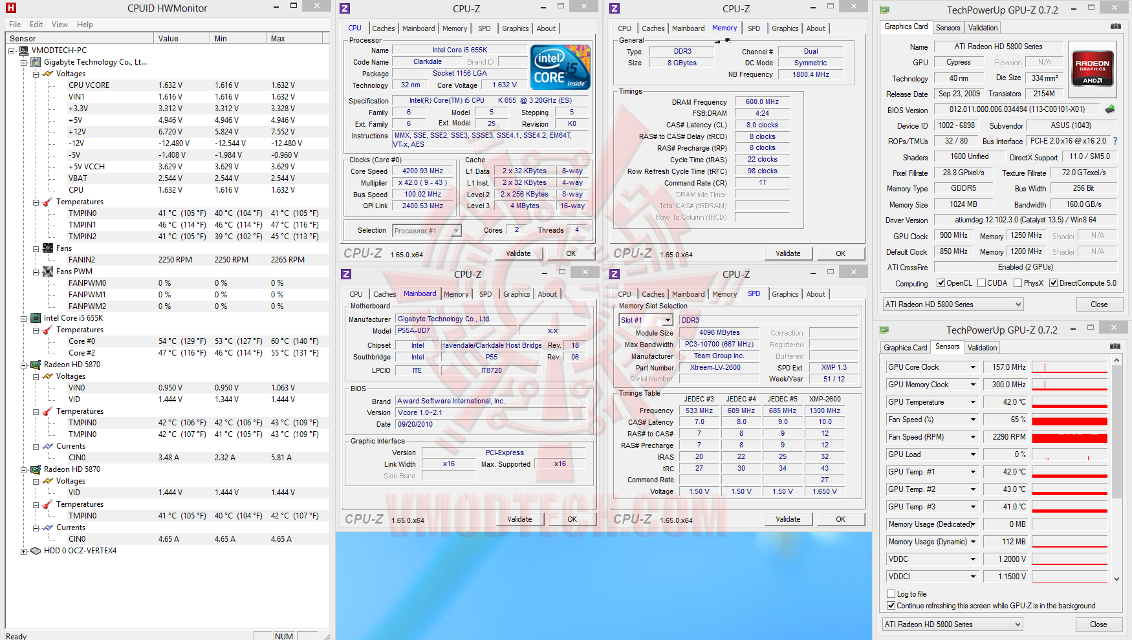Click Close in the GPU-Z Graphics Card window
1132x640 pixels.
(1099, 304)
